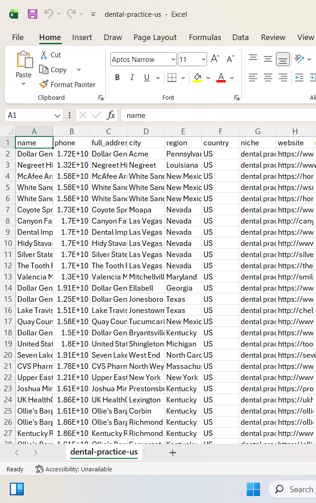Click the Select All corner triangle

click(8, 131)
